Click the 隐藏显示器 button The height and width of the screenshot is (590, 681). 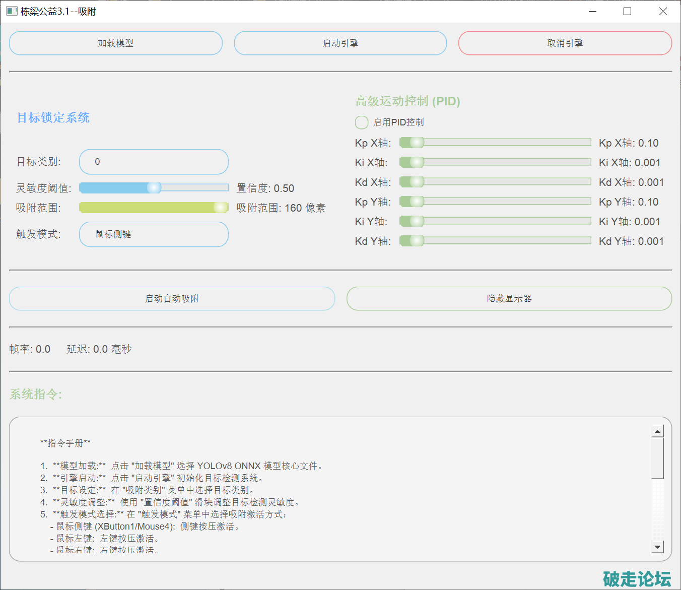point(509,299)
